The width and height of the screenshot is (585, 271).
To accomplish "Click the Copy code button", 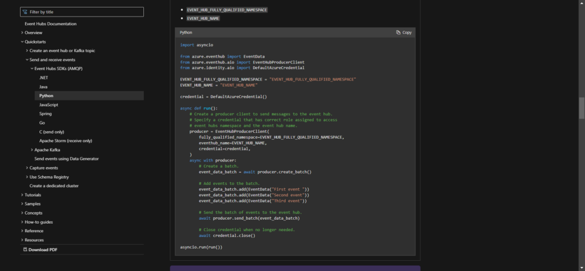I will (403, 33).
